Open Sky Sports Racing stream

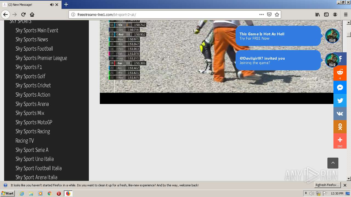coord(33,131)
